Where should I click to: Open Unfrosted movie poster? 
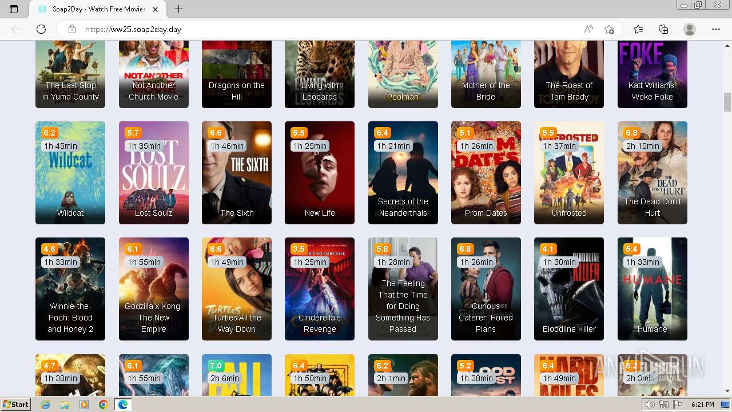tap(569, 173)
